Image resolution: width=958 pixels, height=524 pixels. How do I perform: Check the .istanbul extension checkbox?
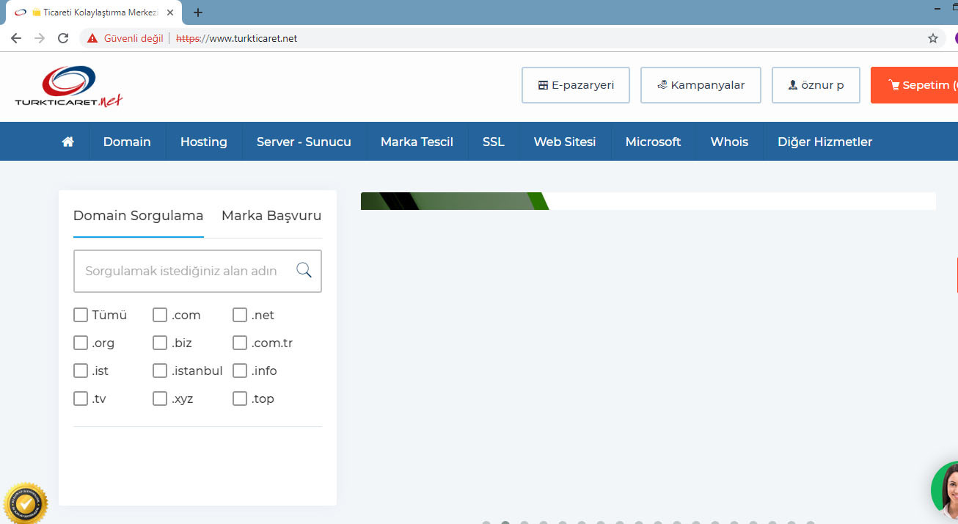pyautogui.click(x=160, y=371)
